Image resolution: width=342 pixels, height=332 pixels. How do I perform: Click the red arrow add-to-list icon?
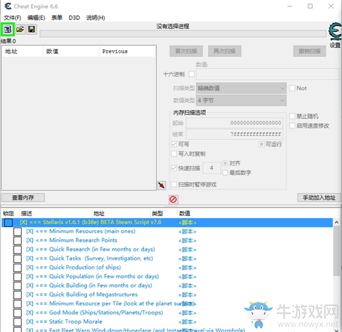(161, 185)
